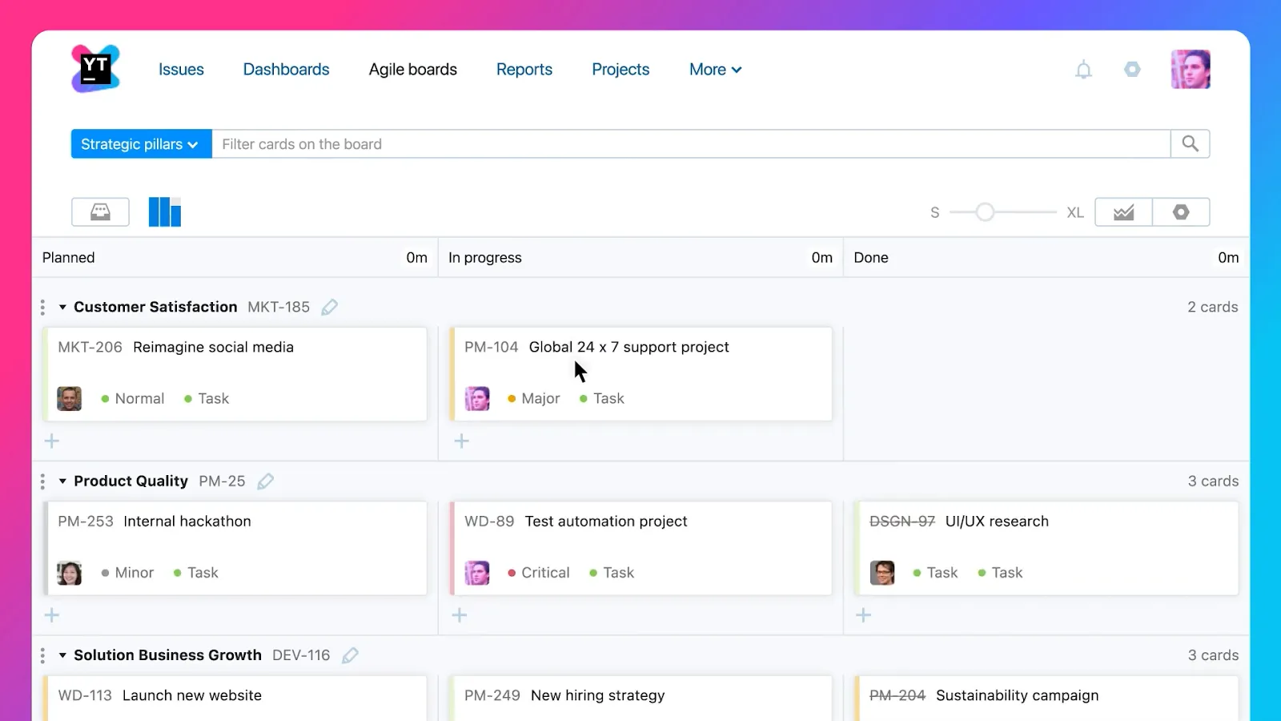Click Critical priority on WD-89 card

click(x=539, y=573)
